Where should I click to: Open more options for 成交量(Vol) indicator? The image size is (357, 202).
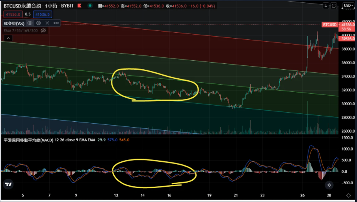click(56, 23)
